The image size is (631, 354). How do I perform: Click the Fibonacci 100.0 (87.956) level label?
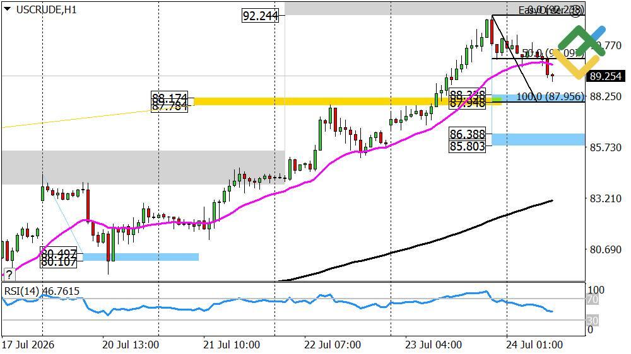click(550, 96)
